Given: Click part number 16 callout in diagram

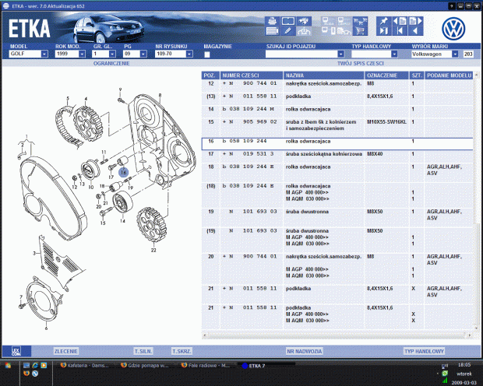Looking at the screenshot, I should [124, 172].
